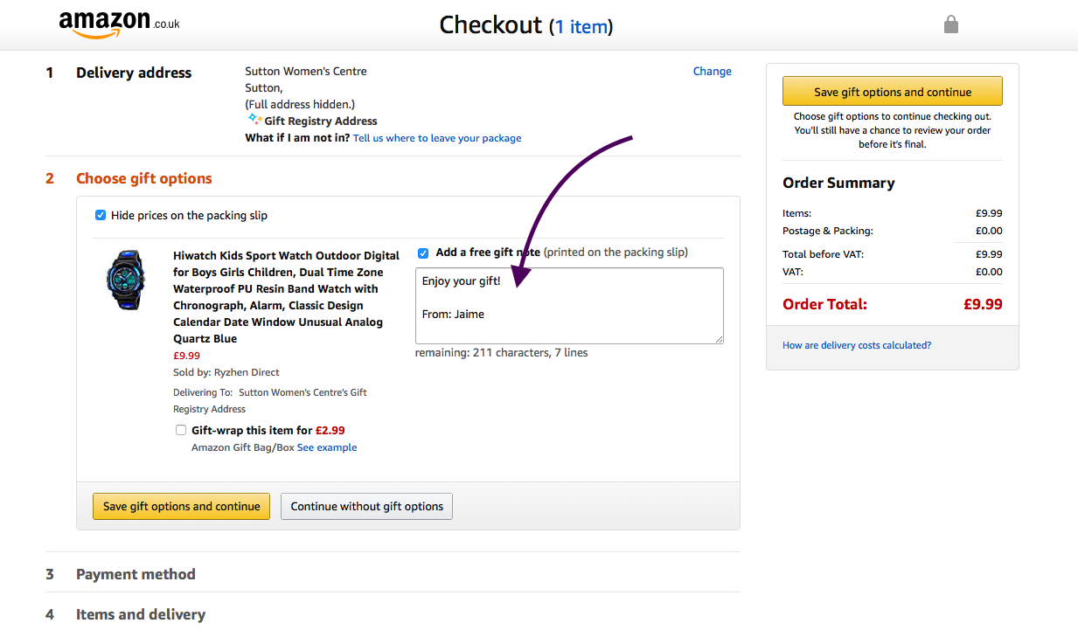Change the delivery address
Viewport: 1078px width, 637px height.
coord(713,72)
